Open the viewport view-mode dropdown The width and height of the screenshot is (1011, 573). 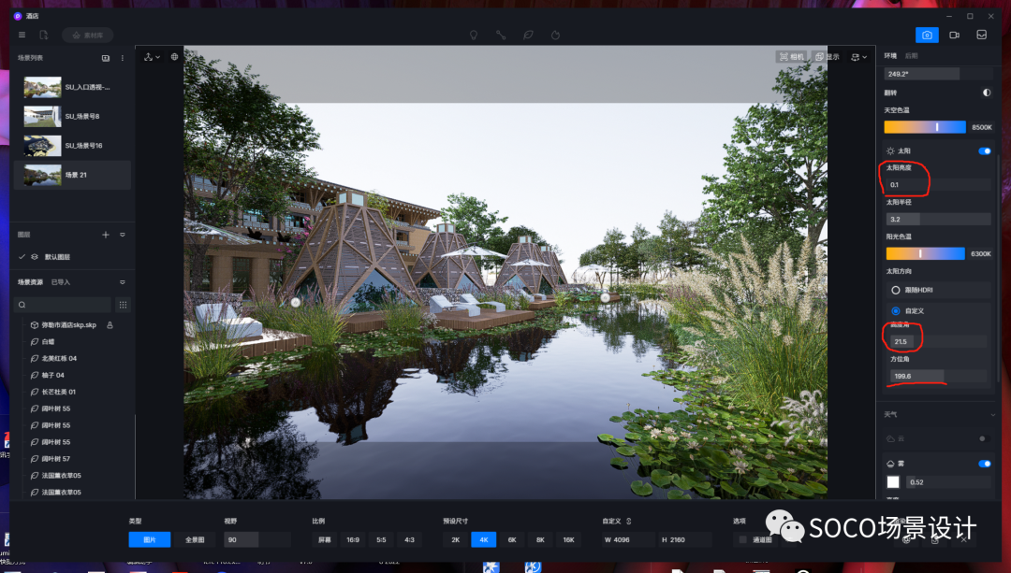(858, 57)
